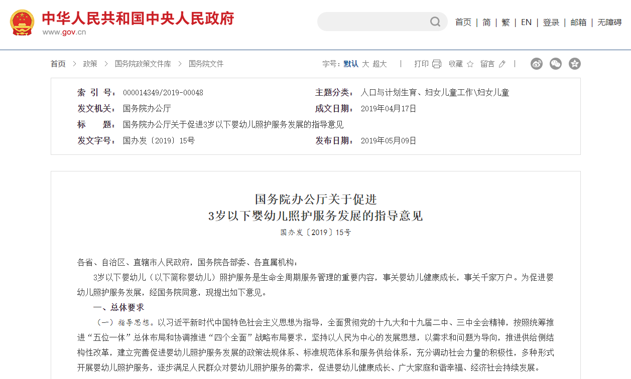Screen dimensions: 631x379
Task: Go to 政策 in the breadcrumb
Action: coord(90,64)
